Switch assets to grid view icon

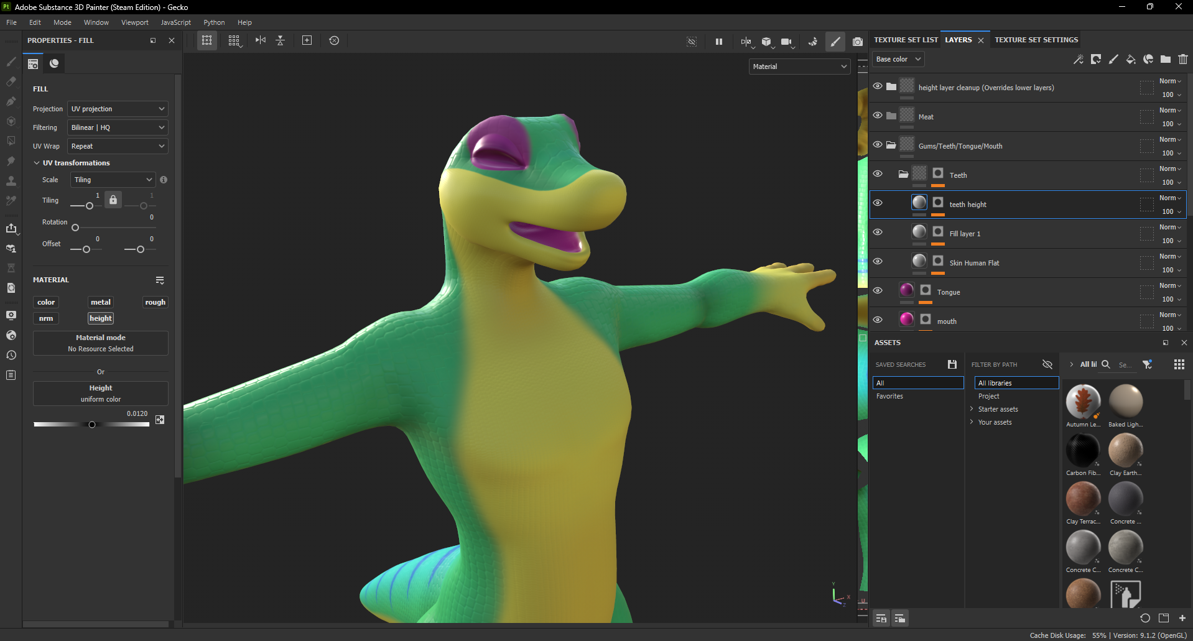pyautogui.click(x=1179, y=365)
